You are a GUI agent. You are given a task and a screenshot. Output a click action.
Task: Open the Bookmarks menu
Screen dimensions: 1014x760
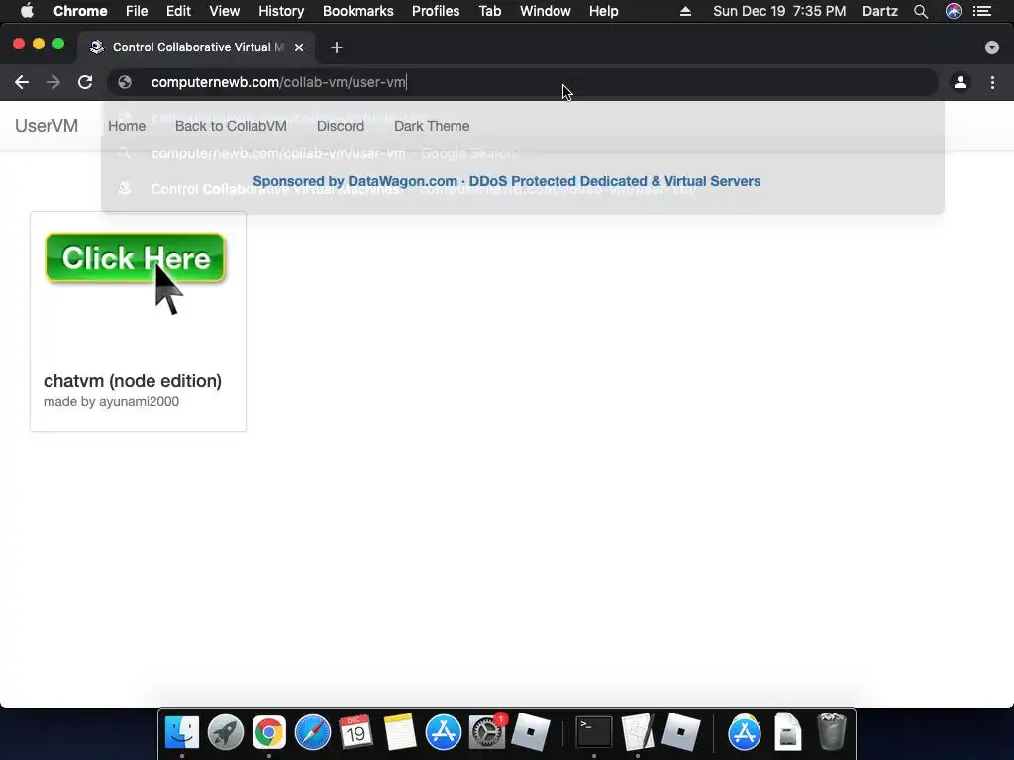coord(358,11)
